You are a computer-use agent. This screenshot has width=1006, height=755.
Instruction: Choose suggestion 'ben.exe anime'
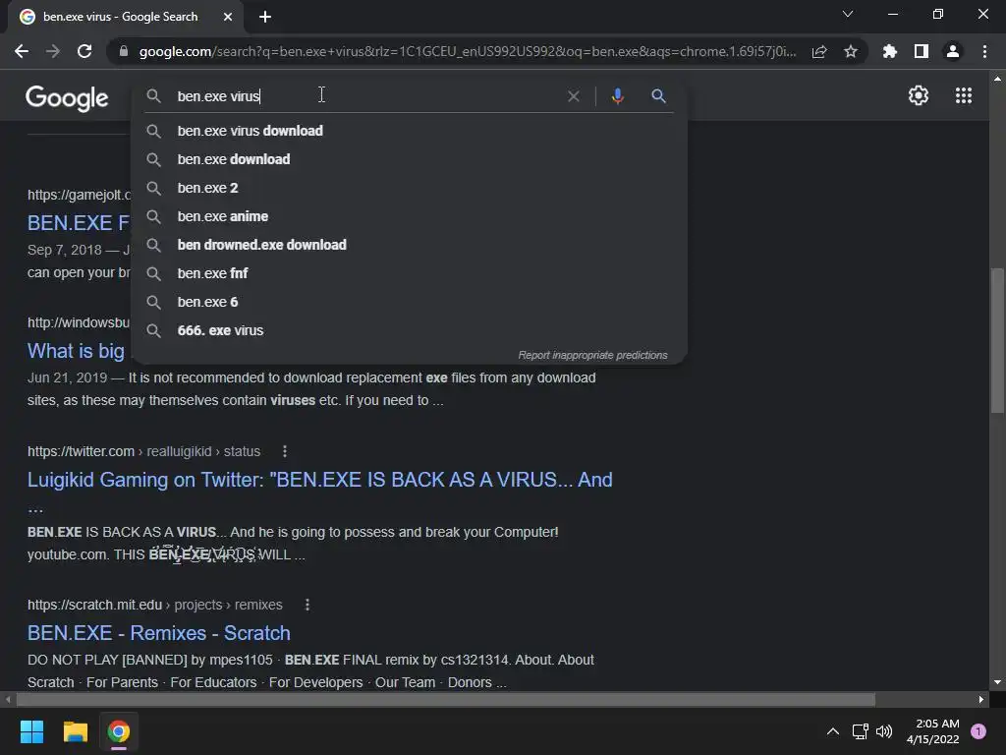click(x=409, y=216)
